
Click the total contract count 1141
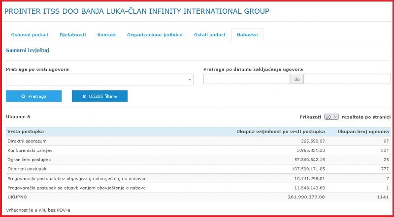[383, 197]
